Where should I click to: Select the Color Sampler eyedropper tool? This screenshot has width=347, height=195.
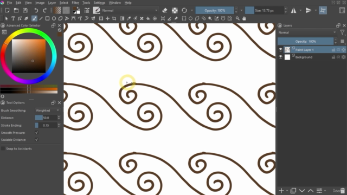point(128,18)
